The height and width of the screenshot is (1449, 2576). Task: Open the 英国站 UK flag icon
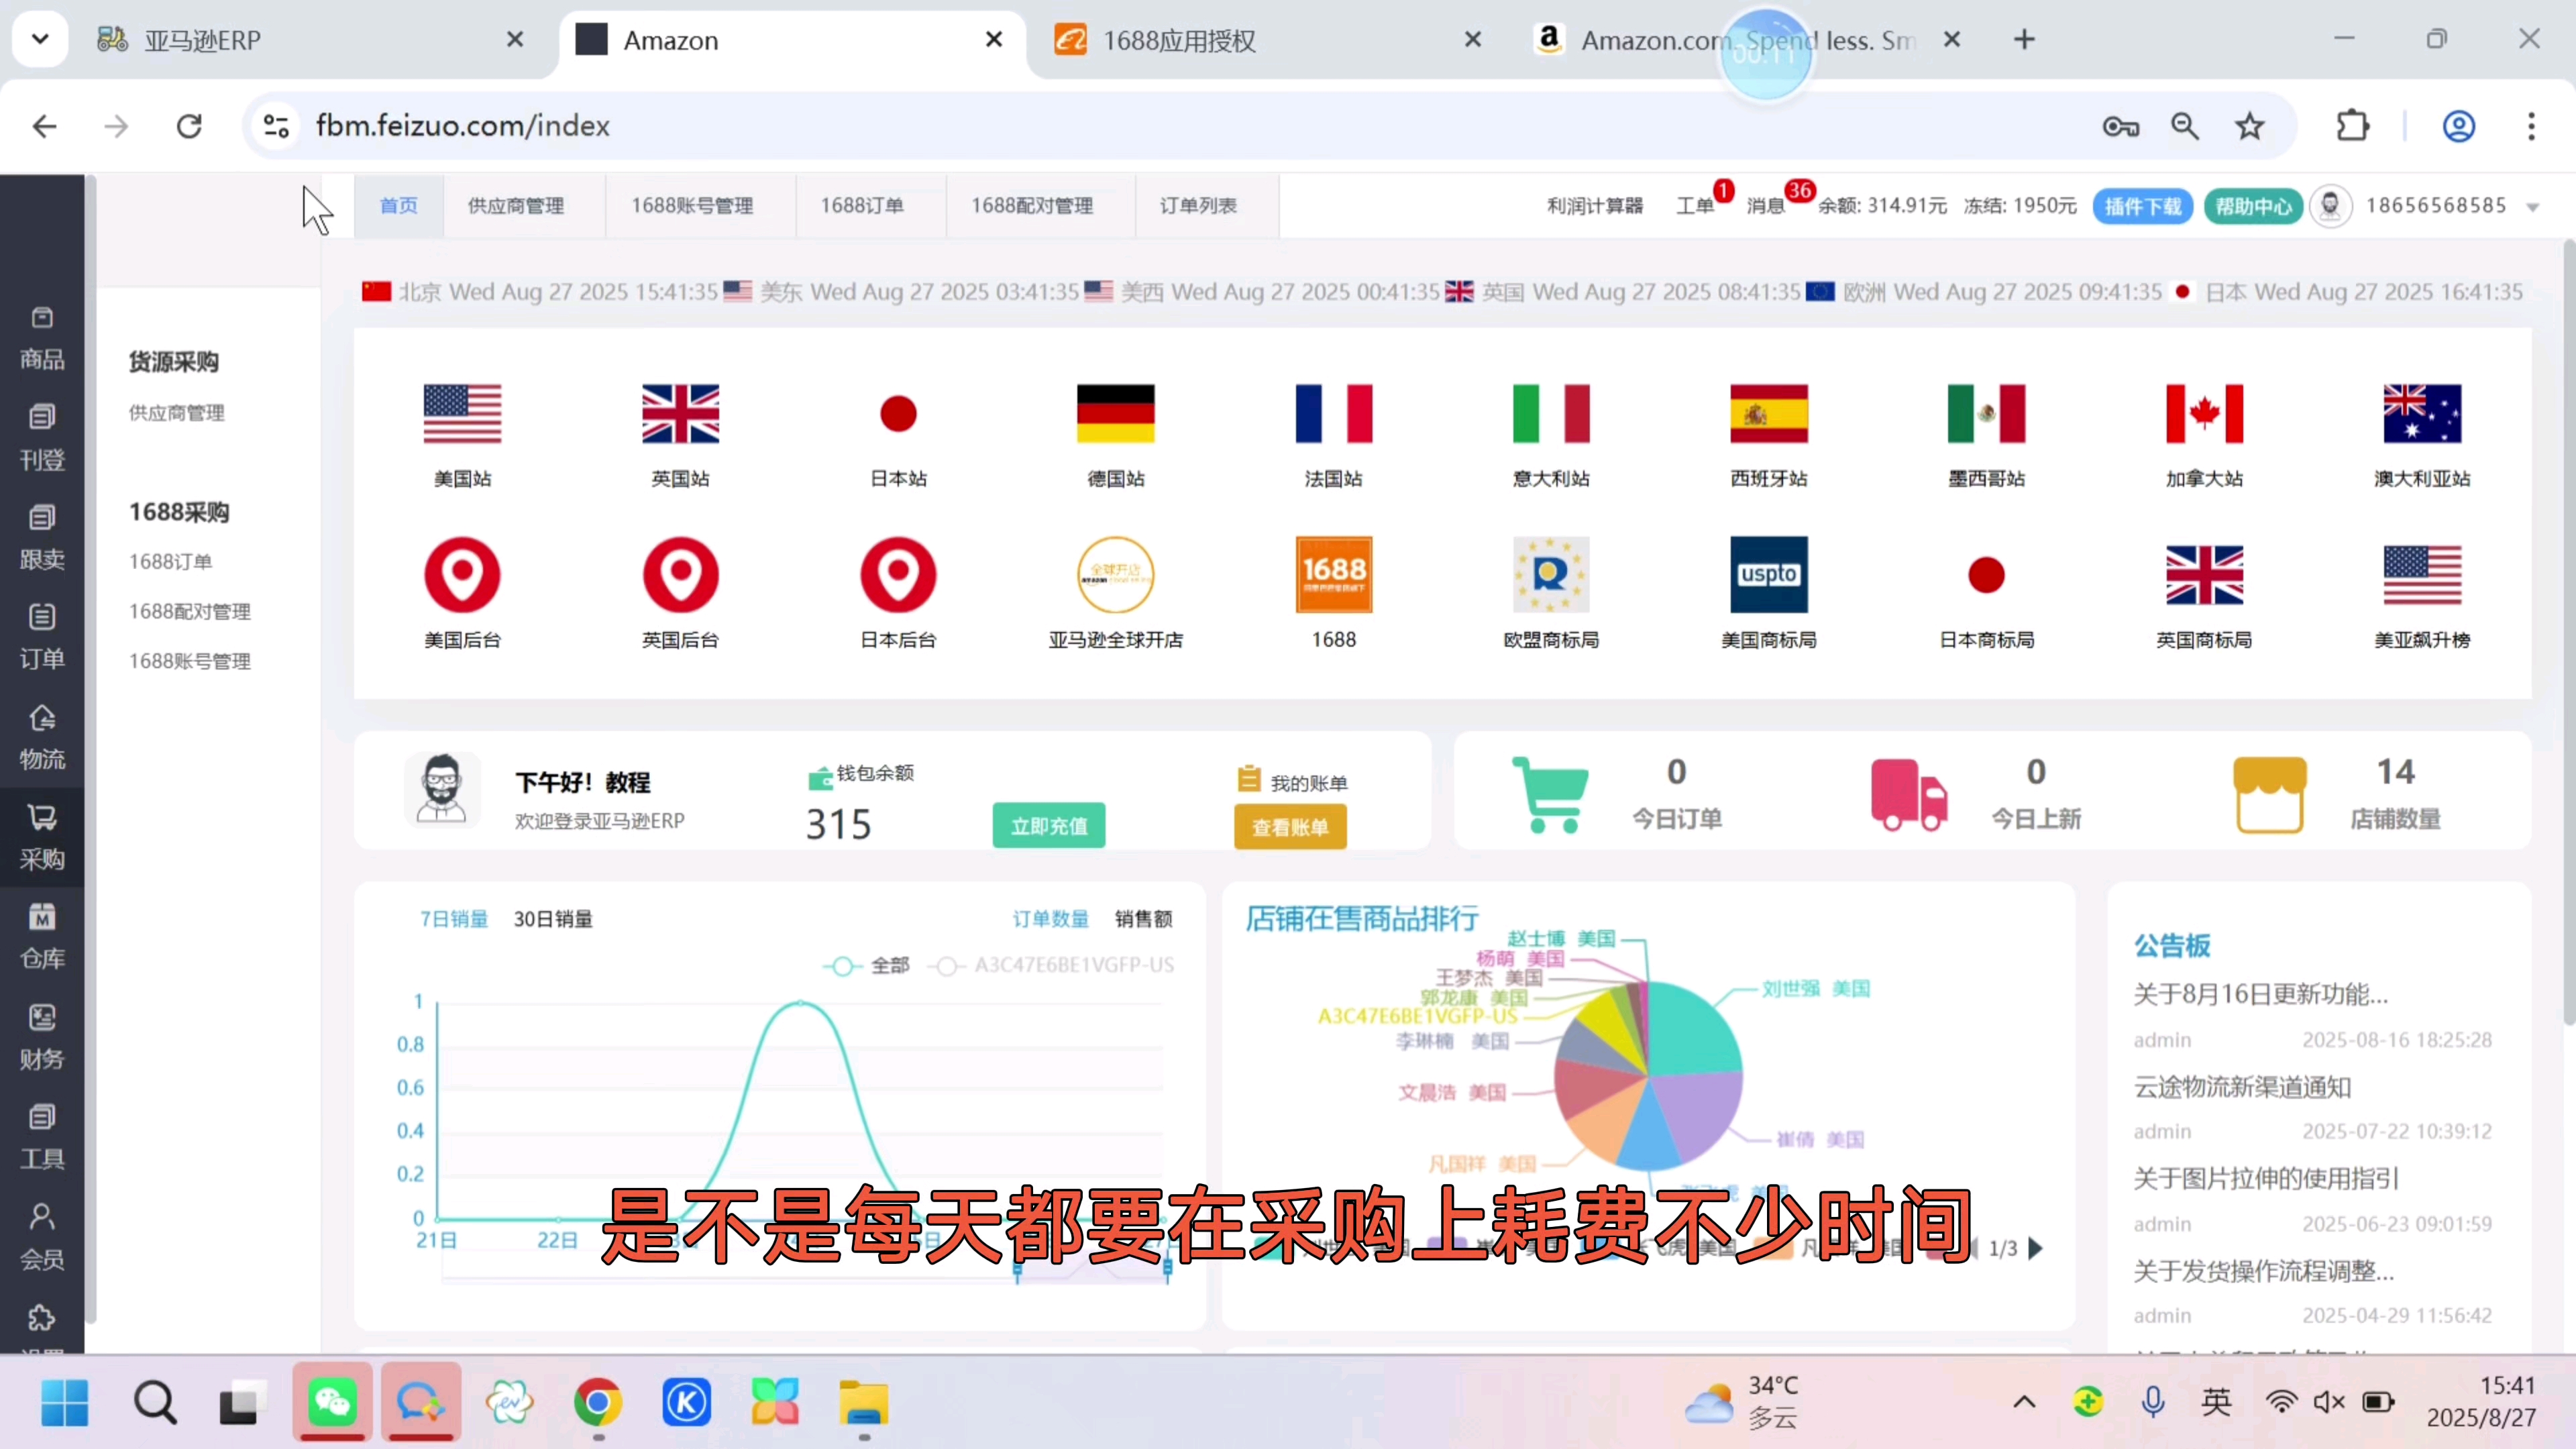pos(680,413)
